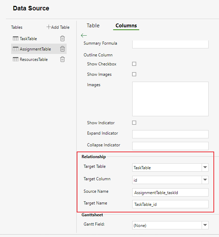This screenshot has width=219, height=237.
Task: Click the TaskTable table icon
Action: 16,38
